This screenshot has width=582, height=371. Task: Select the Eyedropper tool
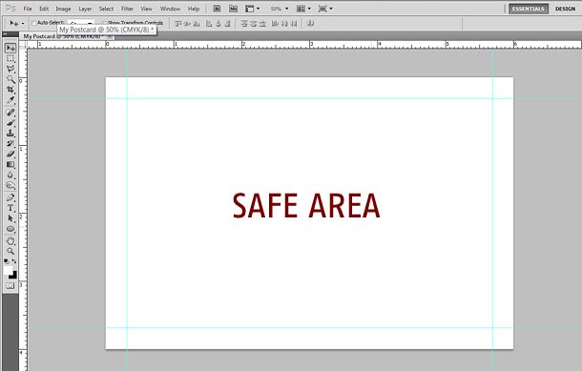pos(10,100)
